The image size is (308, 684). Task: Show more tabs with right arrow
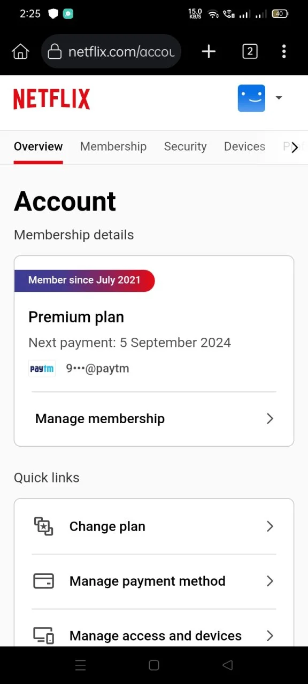pyautogui.click(x=295, y=147)
